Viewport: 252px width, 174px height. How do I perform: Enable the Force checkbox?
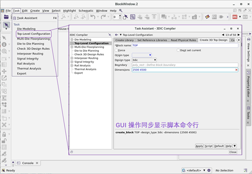coord(116,50)
